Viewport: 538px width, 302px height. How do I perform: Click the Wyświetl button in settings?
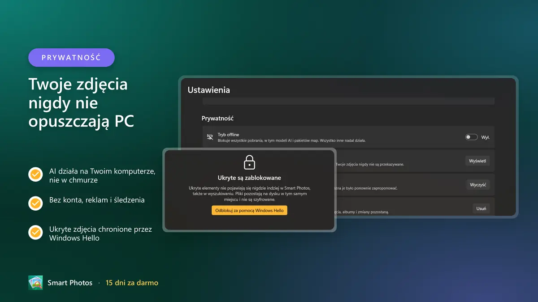[x=477, y=161]
